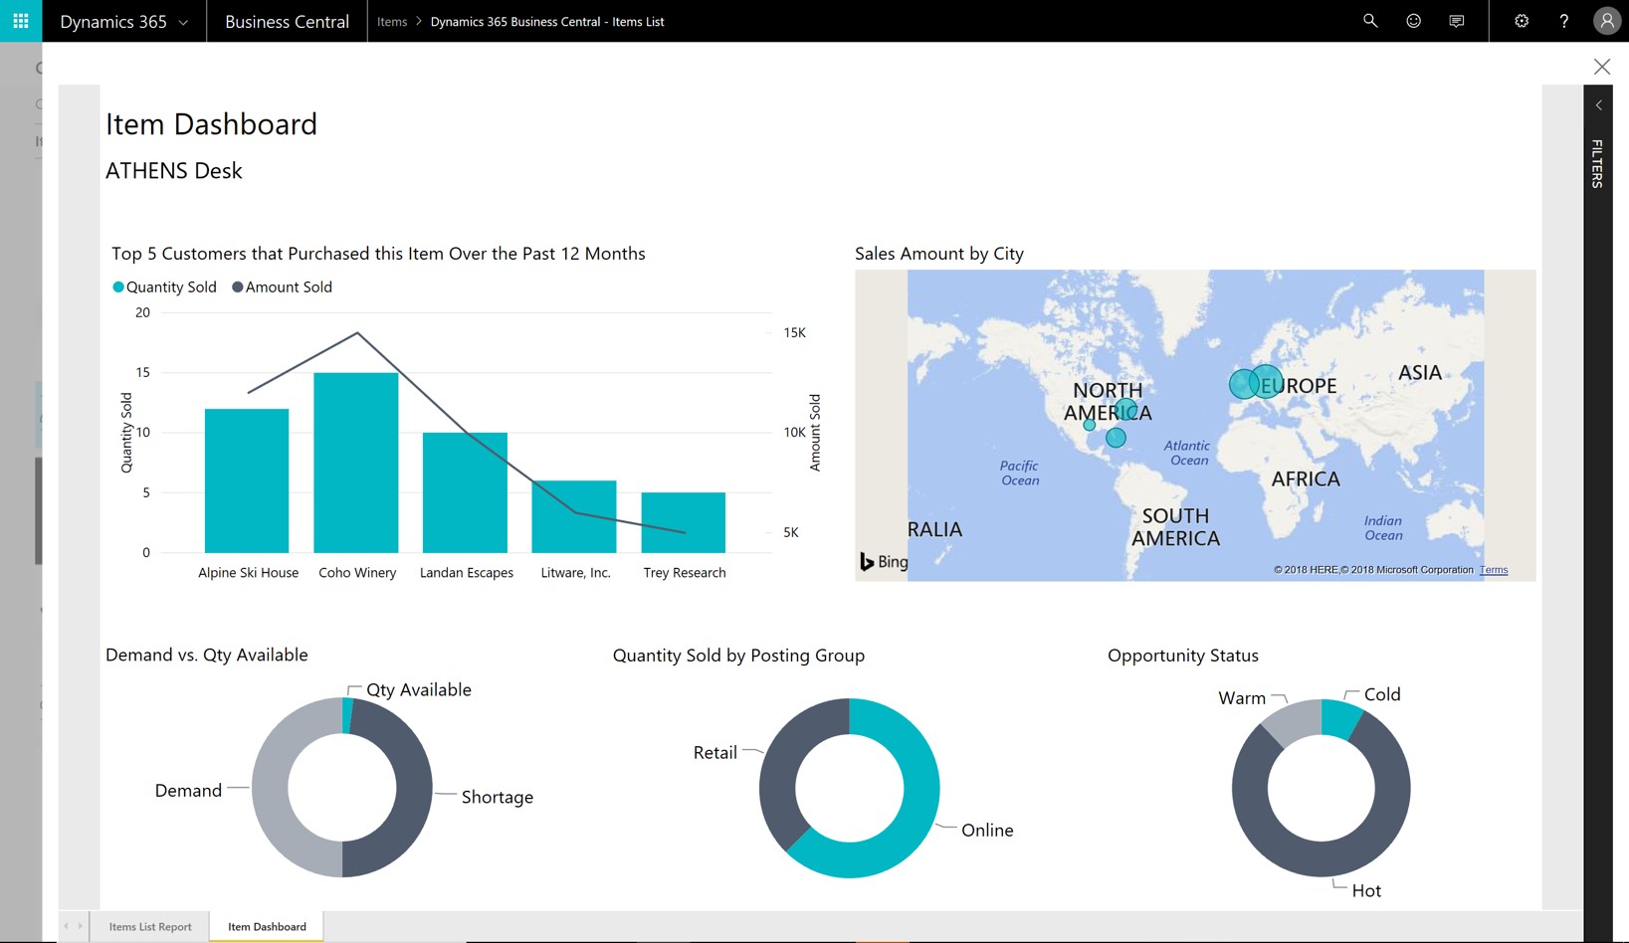Screen dimensions: 1629x943
Task: Select the Warm opportunity segment
Action: click(1293, 723)
